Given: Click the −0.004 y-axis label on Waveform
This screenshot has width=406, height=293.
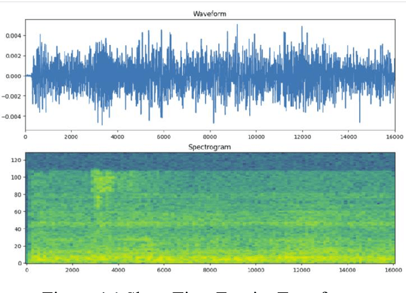Looking at the screenshot, I should [12, 116].
